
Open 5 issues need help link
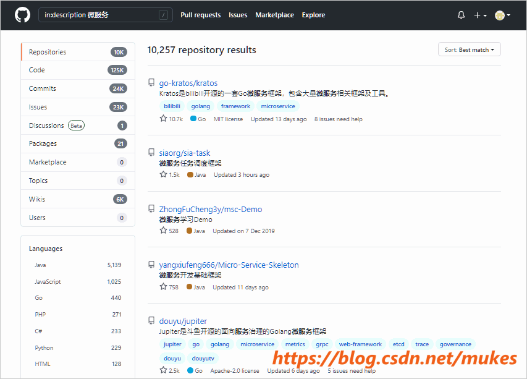pos(352,370)
